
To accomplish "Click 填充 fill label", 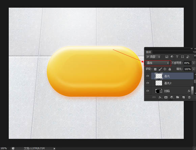I will click(180, 69).
